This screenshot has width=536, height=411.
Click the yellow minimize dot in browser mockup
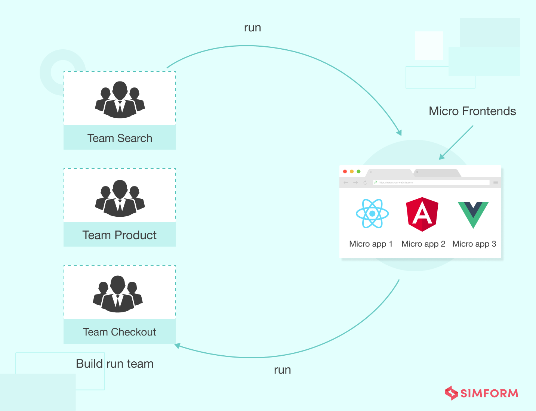point(352,171)
